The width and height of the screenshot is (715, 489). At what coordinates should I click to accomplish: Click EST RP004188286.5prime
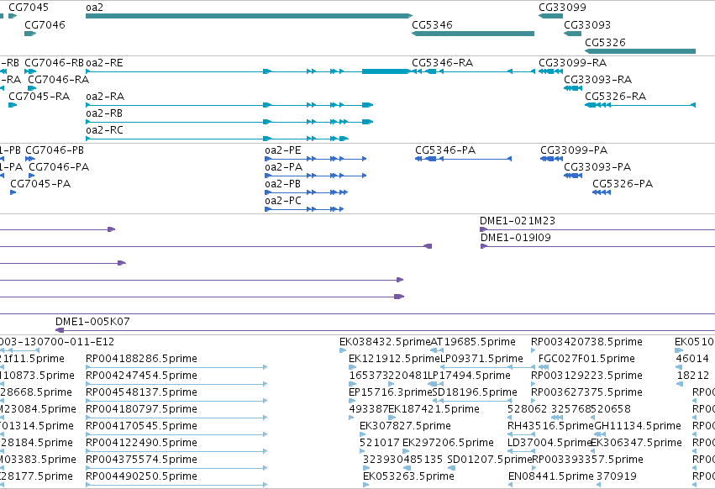pos(141,359)
